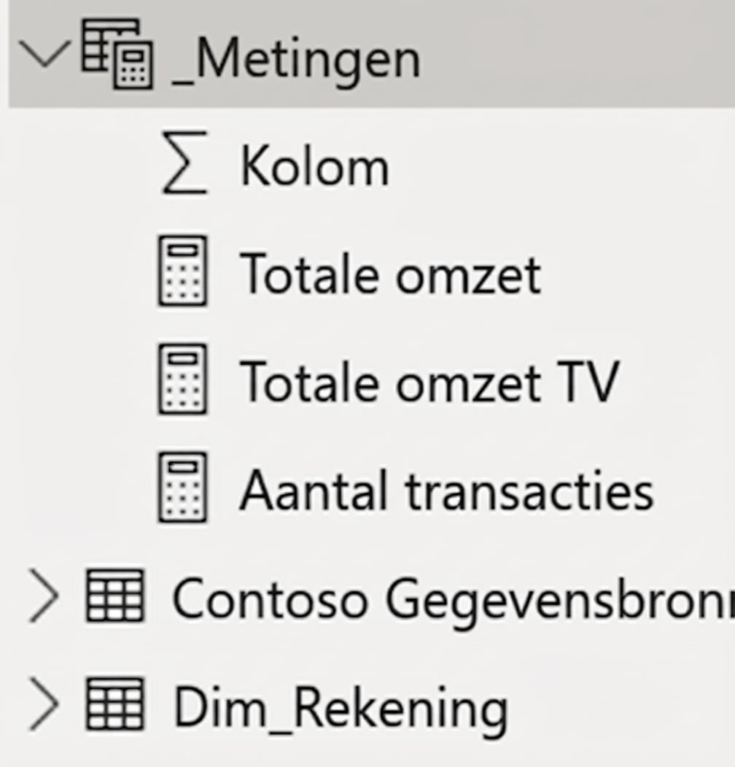
Task: Click the calculator icon for Totale omzet TV
Action: 185,382
